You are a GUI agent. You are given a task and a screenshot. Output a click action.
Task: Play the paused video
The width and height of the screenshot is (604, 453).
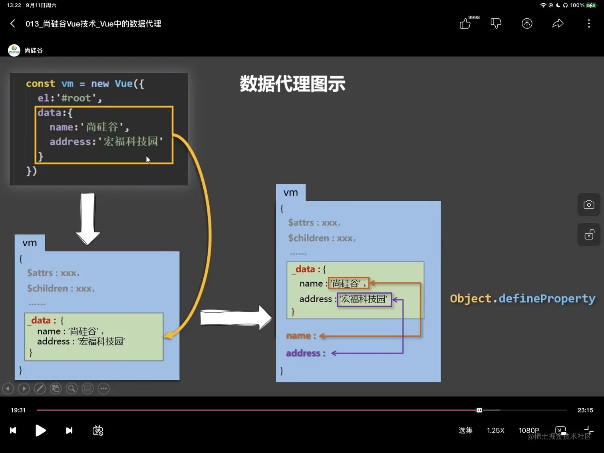[40, 430]
